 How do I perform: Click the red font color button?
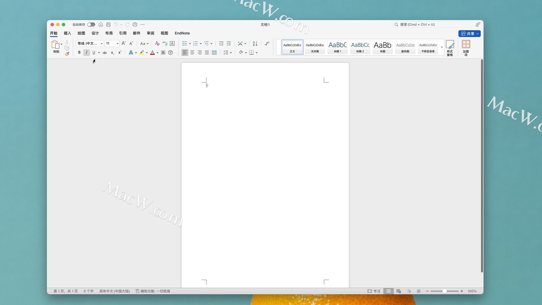pos(152,53)
